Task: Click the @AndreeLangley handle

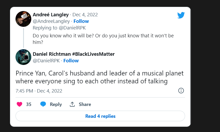Action: [x=51, y=21]
